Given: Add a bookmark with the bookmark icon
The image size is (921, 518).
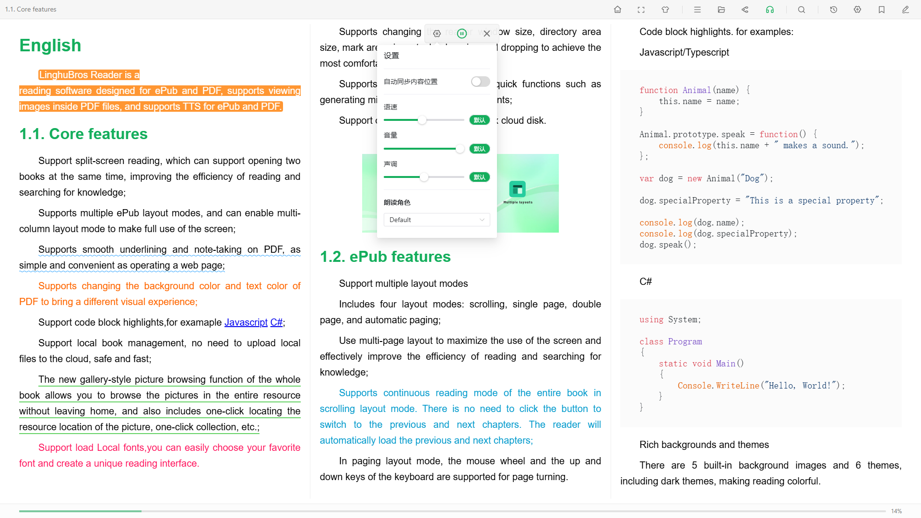Looking at the screenshot, I should (881, 10).
